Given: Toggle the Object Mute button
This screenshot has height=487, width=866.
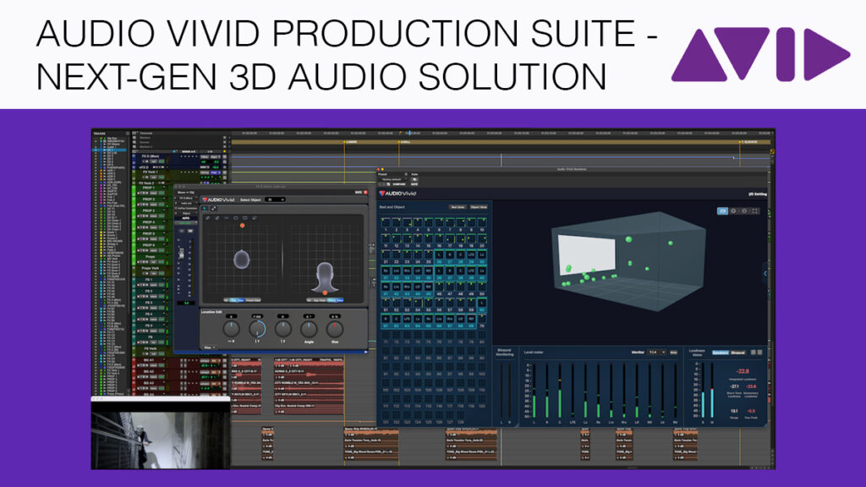Looking at the screenshot, I should (x=478, y=206).
